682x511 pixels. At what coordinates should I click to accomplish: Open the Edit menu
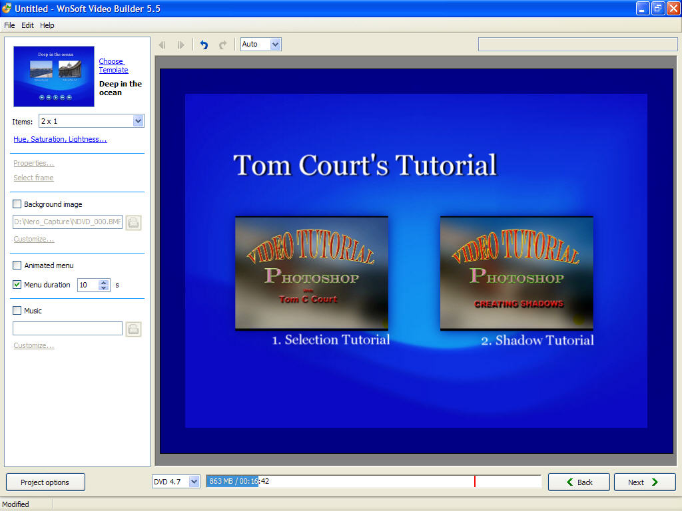pyautogui.click(x=27, y=25)
